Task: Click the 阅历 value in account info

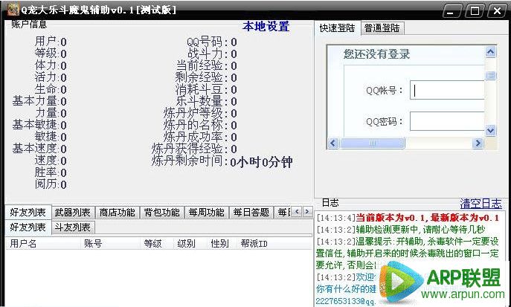Action: tap(63, 185)
